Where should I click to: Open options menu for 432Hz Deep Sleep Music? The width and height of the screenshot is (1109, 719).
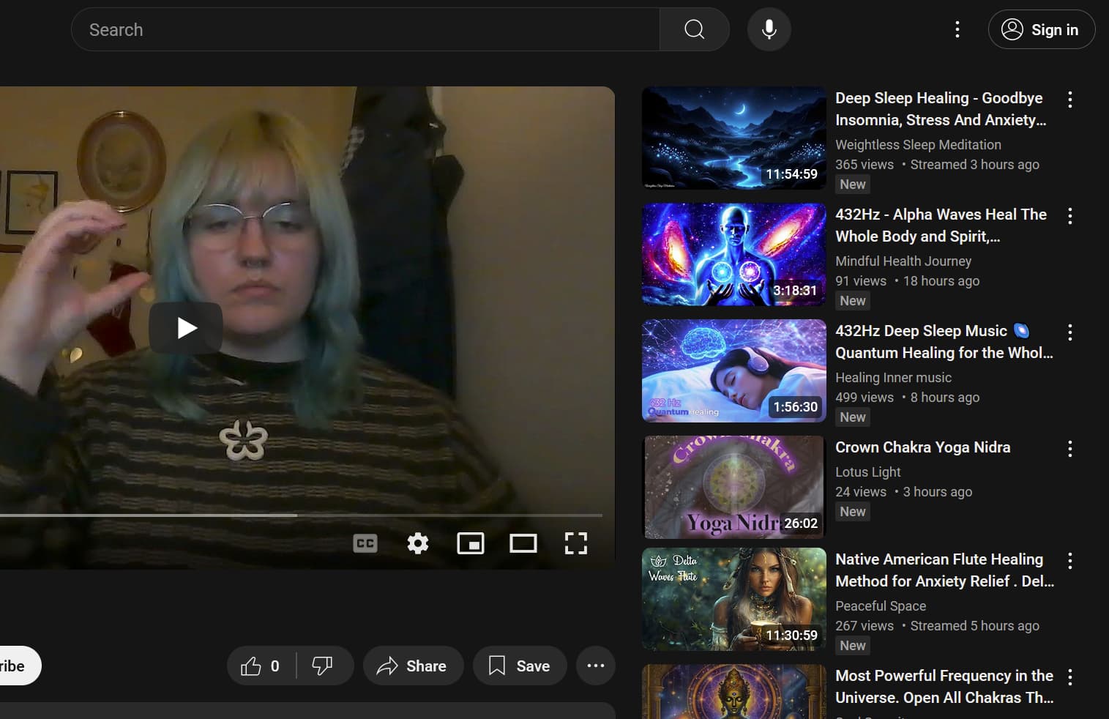[1070, 332]
